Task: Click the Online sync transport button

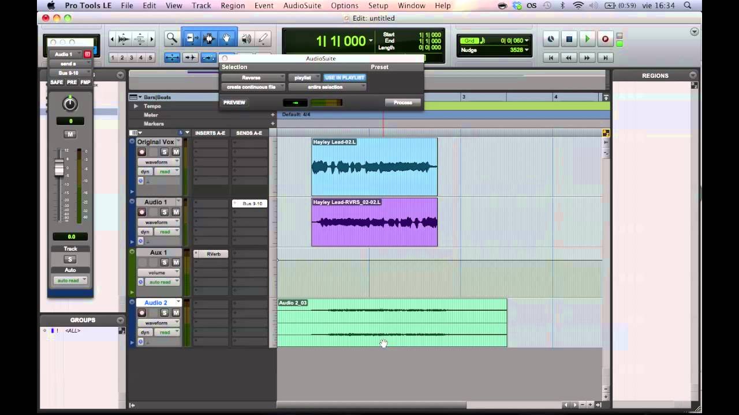Action: (551, 39)
